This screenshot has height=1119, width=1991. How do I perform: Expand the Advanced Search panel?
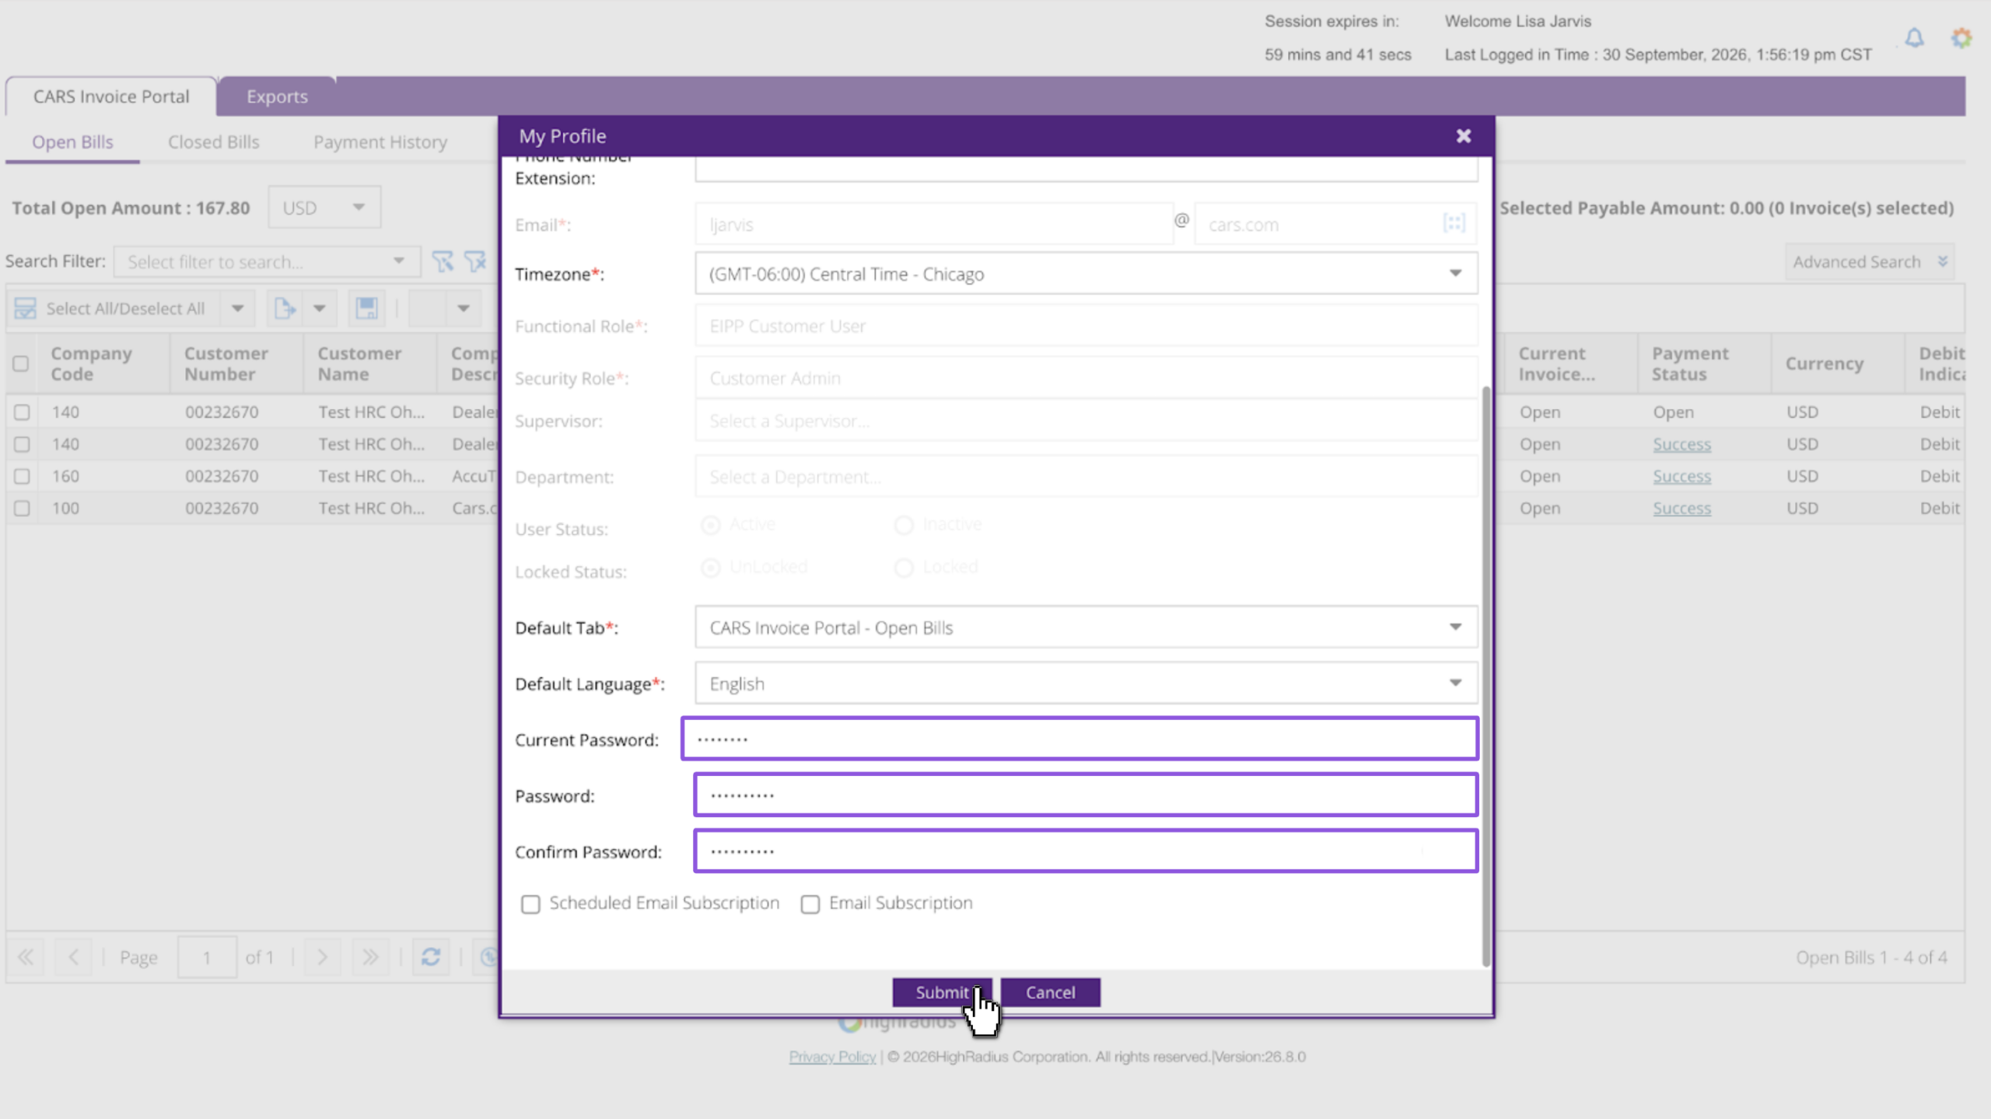(x=1869, y=261)
